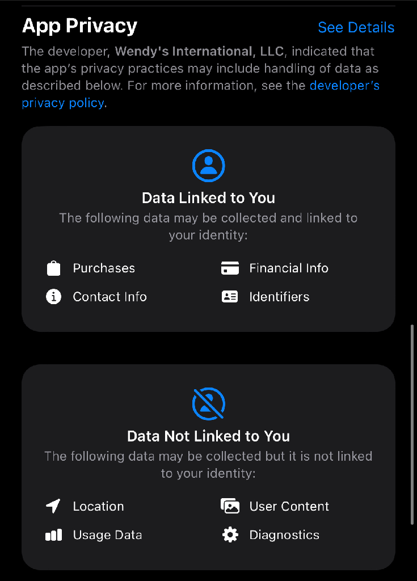Image resolution: width=417 pixels, height=581 pixels.
Task: Click the Diagnostics gear icon
Action: click(230, 535)
